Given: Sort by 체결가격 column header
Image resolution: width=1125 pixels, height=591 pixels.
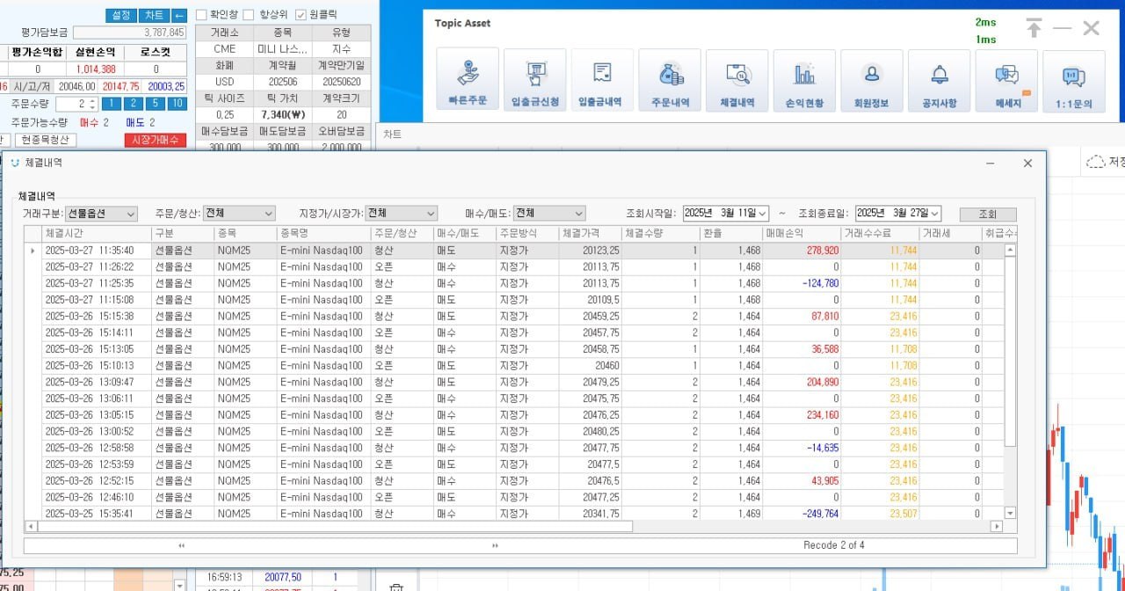Looking at the screenshot, I should 589,234.
